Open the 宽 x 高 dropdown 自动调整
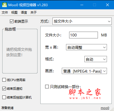The width and height of the screenshot is (114, 111). 86,47
